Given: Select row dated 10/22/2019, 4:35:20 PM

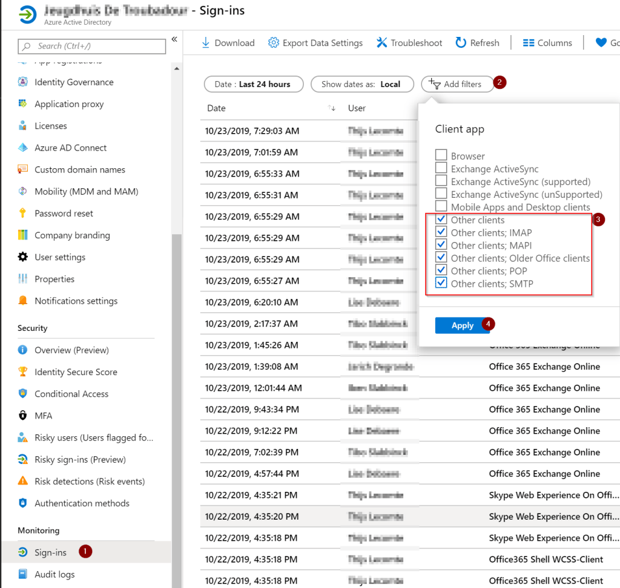Looking at the screenshot, I should pos(410,516).
